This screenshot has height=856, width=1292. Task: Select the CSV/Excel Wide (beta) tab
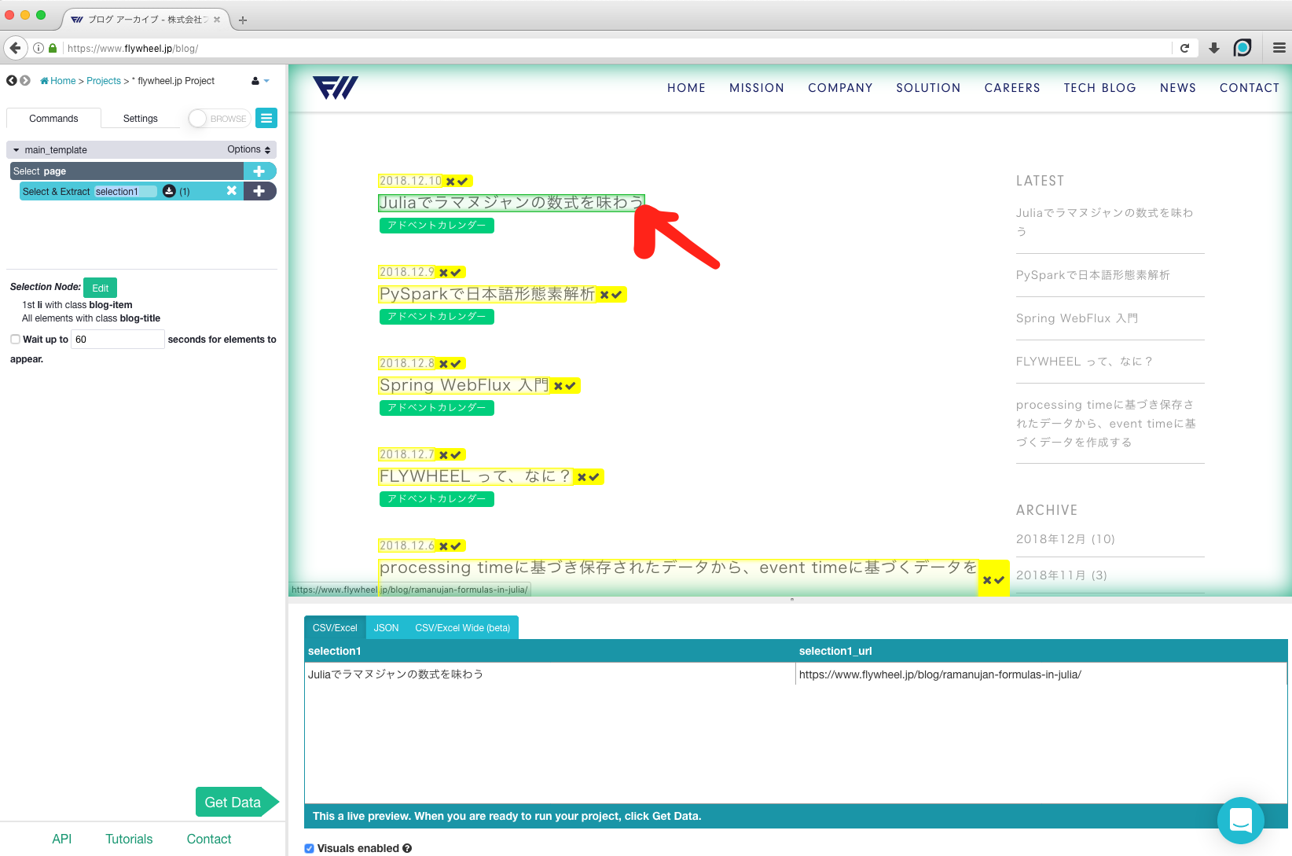[463, 627]
